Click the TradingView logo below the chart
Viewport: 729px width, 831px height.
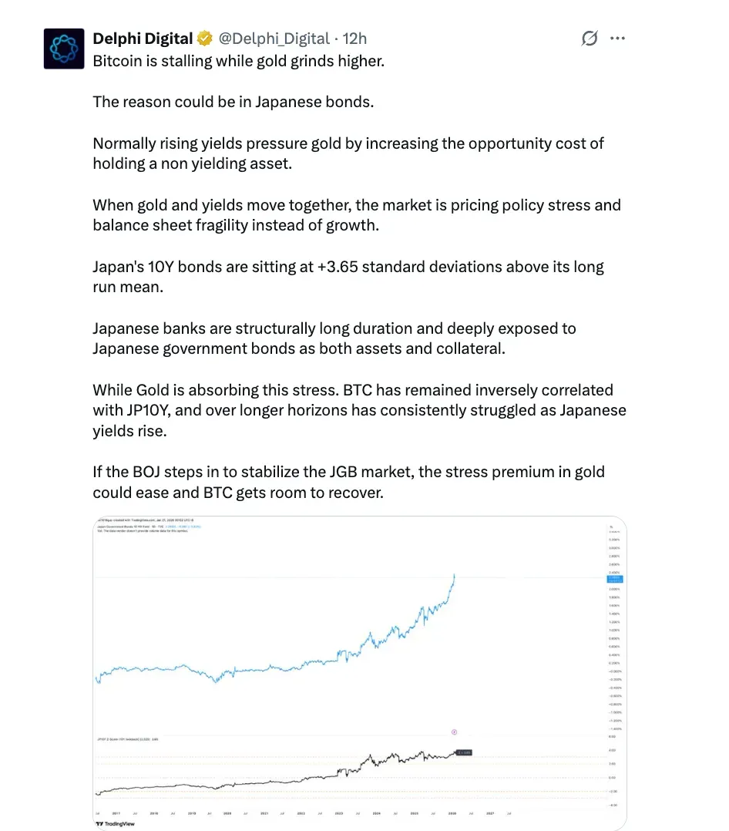click(x=114, y=823)
